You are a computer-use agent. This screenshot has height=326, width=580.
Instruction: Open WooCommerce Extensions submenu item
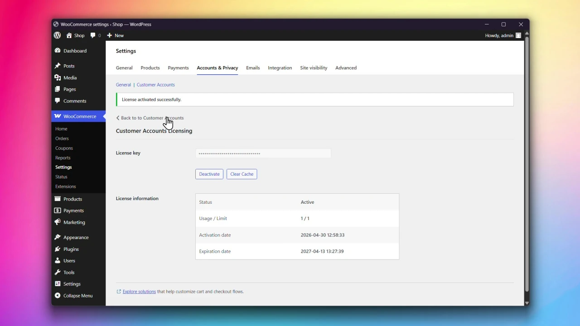66,187
